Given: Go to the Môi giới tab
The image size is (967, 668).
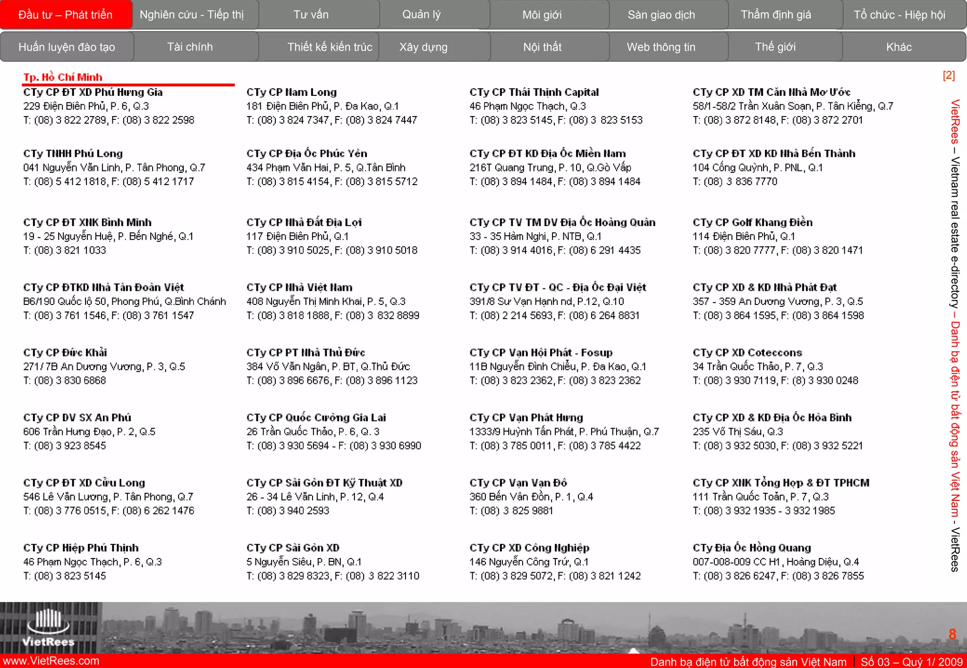Looking at the screenshot, I should (550, 15).
